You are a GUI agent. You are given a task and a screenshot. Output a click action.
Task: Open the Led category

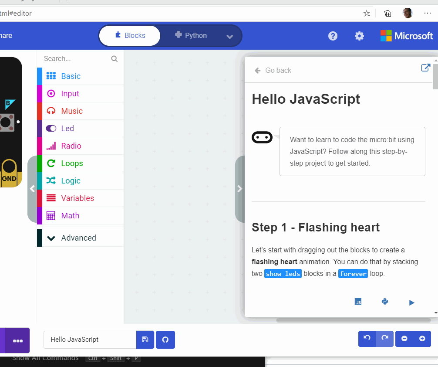point(80,129)
